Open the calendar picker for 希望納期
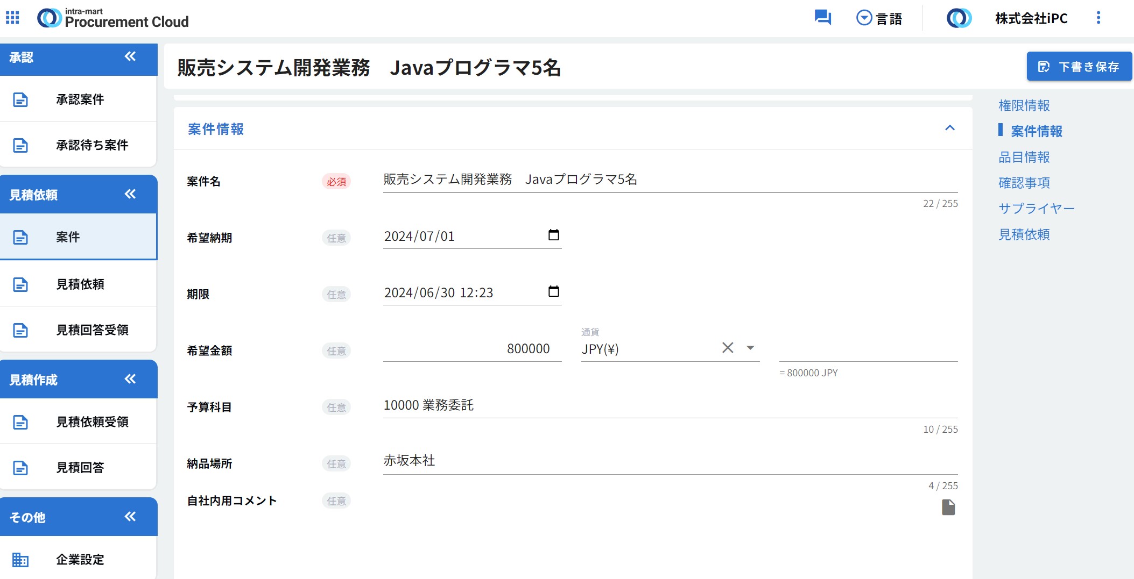The image size is (1134, 579). pos(553,235)
